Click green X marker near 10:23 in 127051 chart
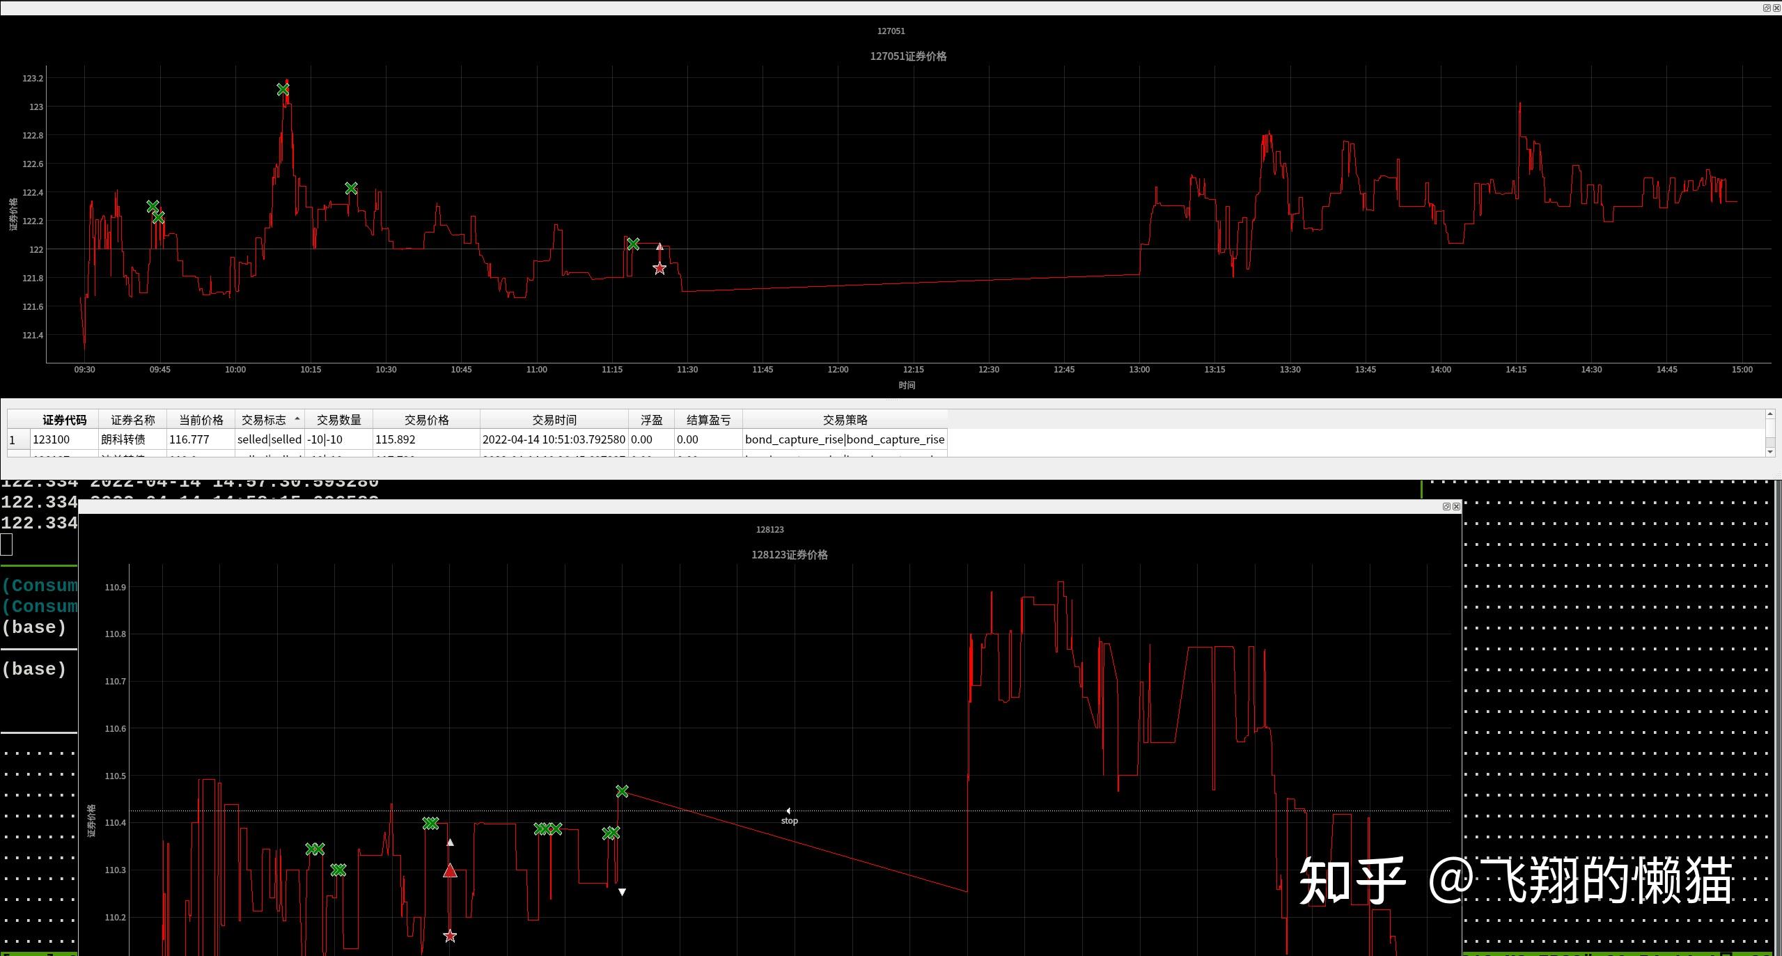Image resolution: width=1782 pixels, height=956 pixels. coord(351,189)
